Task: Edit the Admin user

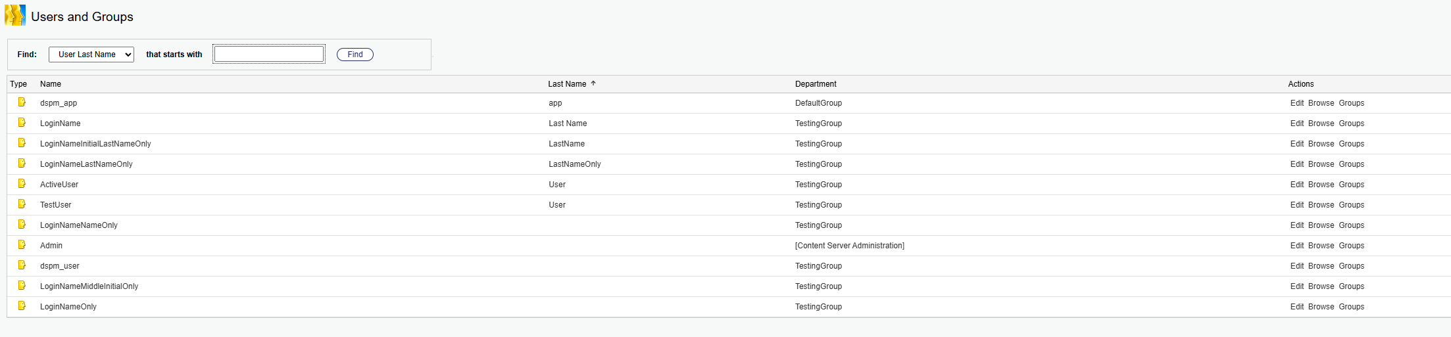Action: pyautogui.click(x=1296, y=246)
